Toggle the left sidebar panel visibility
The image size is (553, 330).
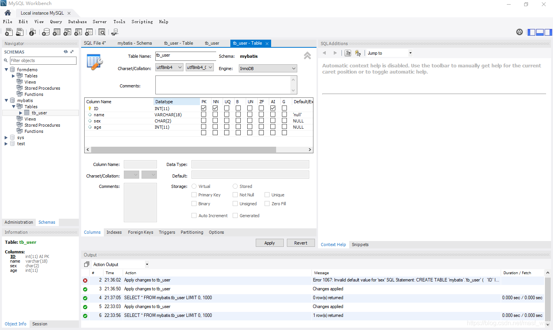pyautogui.click(x=531, y=32)
